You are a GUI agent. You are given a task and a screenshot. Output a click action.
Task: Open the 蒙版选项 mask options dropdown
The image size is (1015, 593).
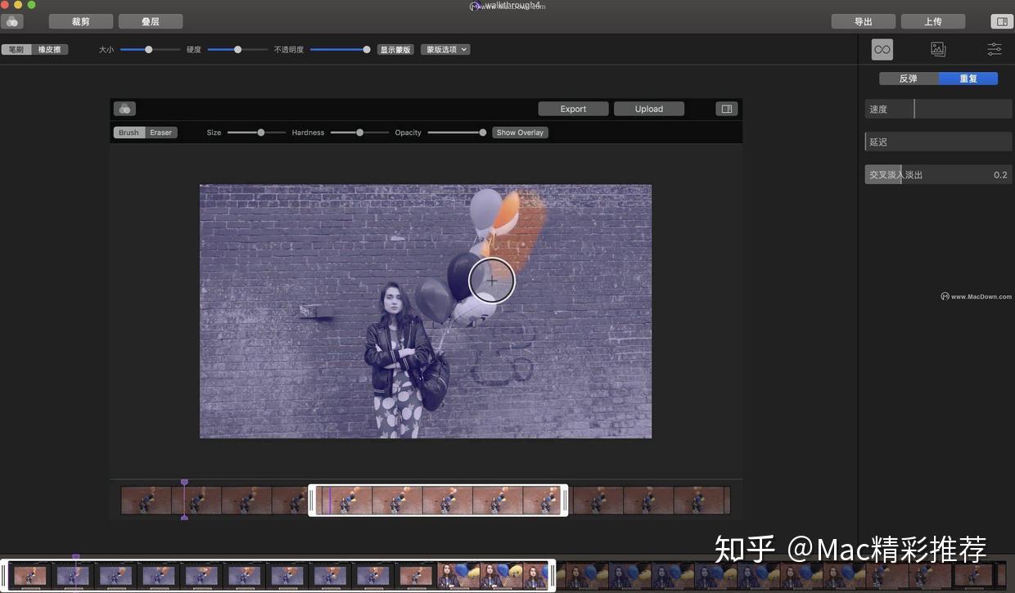pos(444,49)
